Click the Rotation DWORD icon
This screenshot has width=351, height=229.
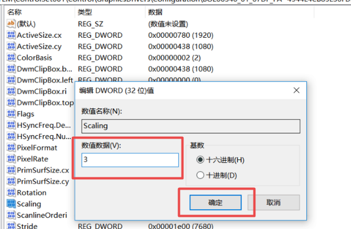[x=11, y=192]
